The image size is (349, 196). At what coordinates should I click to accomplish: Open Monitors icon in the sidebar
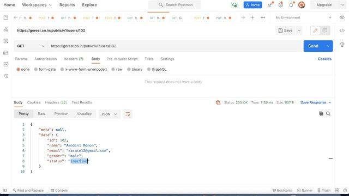[6, 64]
